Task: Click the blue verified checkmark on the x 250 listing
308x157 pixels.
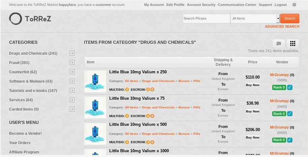Action: pos(290,88)
